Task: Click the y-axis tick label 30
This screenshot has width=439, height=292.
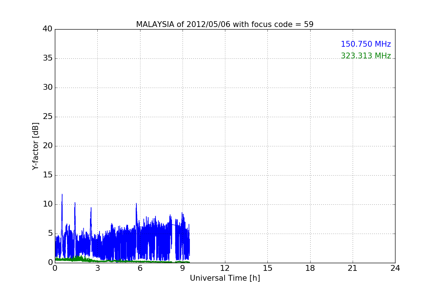Action: 48,88
